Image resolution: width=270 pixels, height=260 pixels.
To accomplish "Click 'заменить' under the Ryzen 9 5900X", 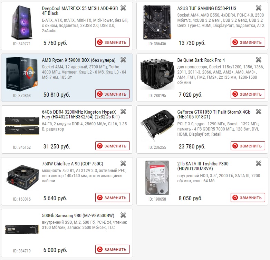I will pyautogui.click(x=113, y=94).
